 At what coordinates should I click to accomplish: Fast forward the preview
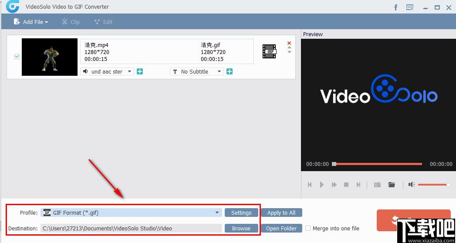pyautogui.click(x=334, y=185)
